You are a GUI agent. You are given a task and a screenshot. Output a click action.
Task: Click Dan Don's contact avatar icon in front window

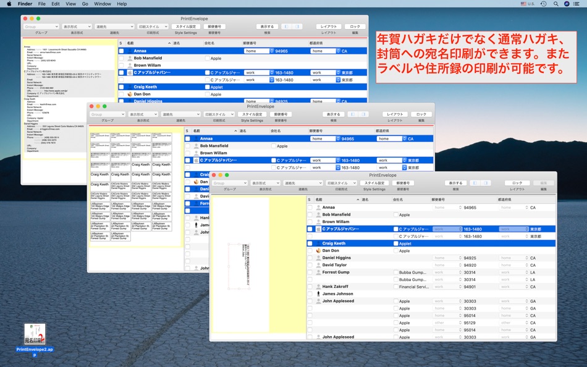[318, 251]
